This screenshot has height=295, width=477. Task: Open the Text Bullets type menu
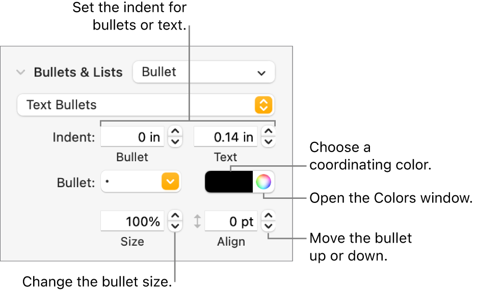(145, 105)
